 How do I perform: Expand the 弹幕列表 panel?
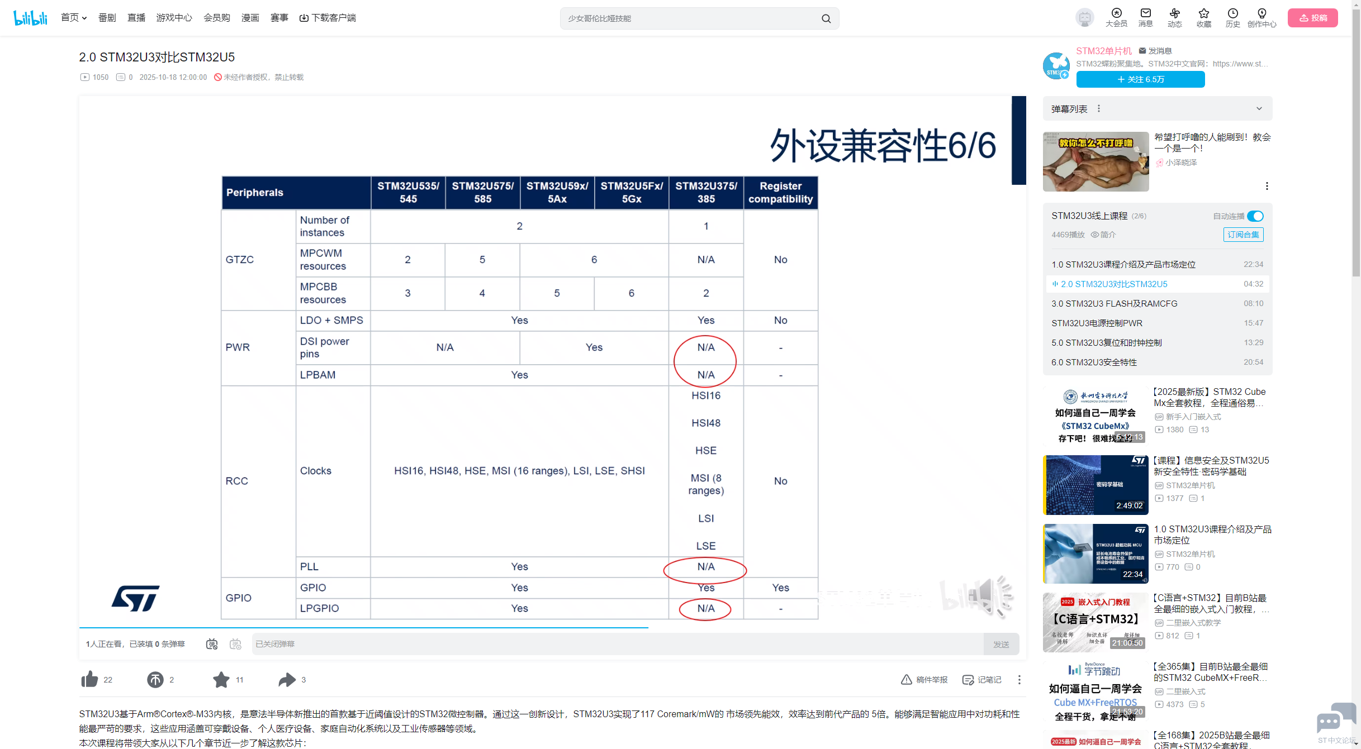tap(1259, 109)
